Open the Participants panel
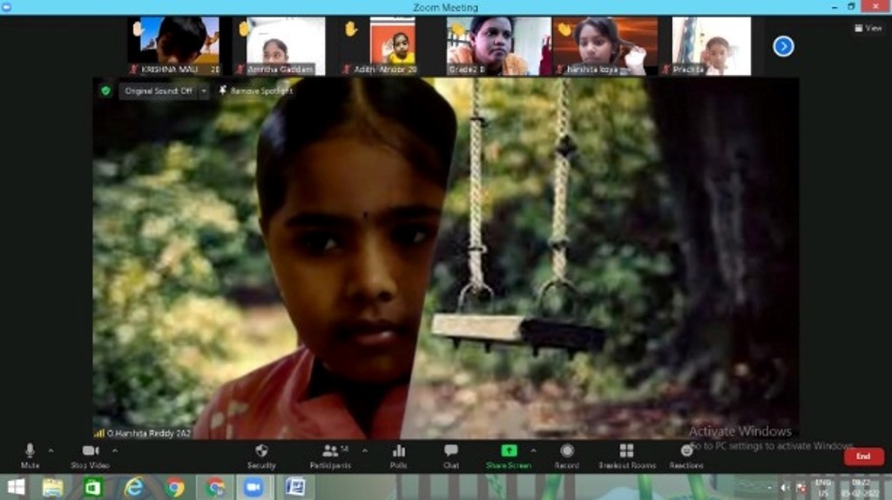This screenshot has height=500, width=892. coord(330,456)
